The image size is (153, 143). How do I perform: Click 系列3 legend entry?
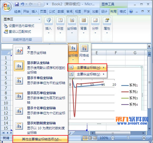coord(129,98)
